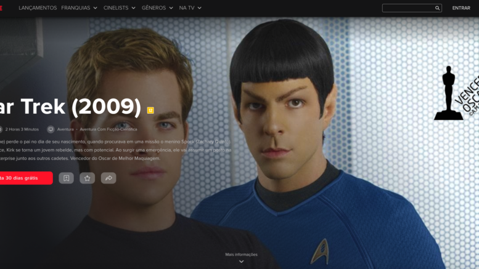Open Aventura Com Ficção-Científica genre link
Viewport: 479px width, 269px height.
click(108, 129)
